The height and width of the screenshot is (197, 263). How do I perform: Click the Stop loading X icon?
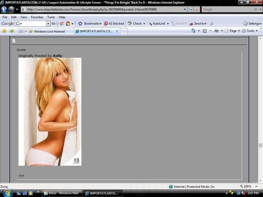pos(196,10)
